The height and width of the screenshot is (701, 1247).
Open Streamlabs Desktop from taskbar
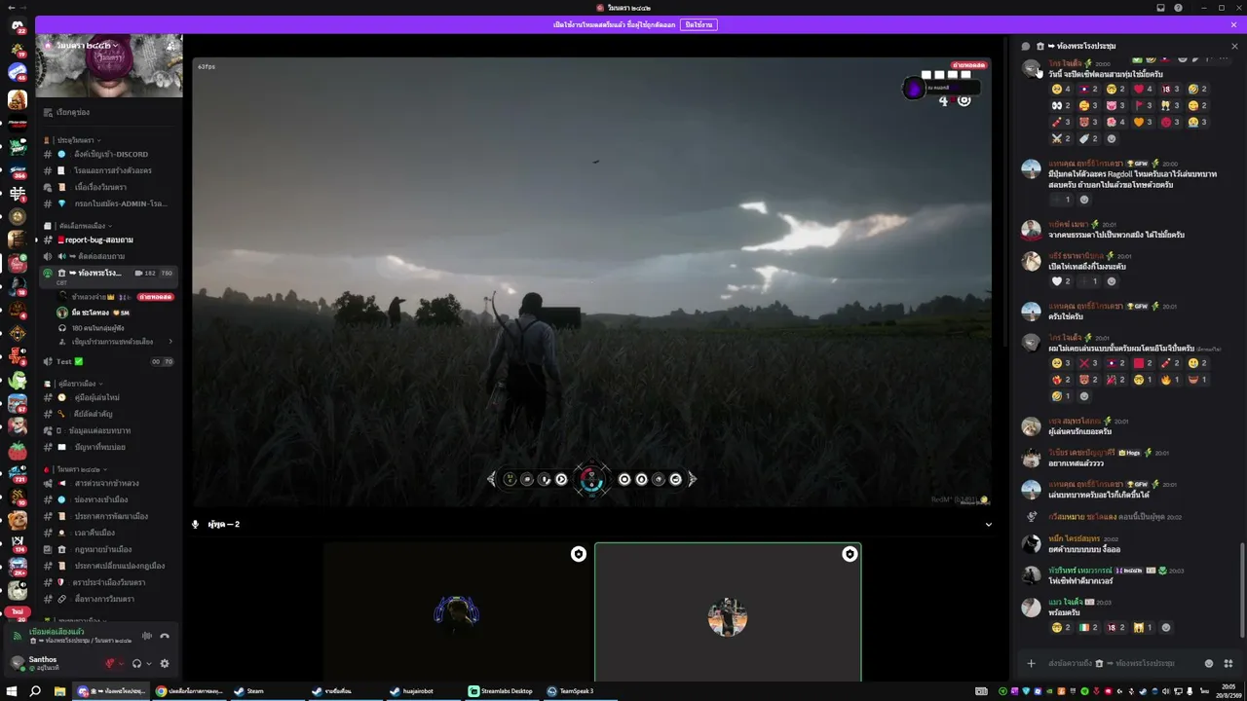click(x=502, y=691)
